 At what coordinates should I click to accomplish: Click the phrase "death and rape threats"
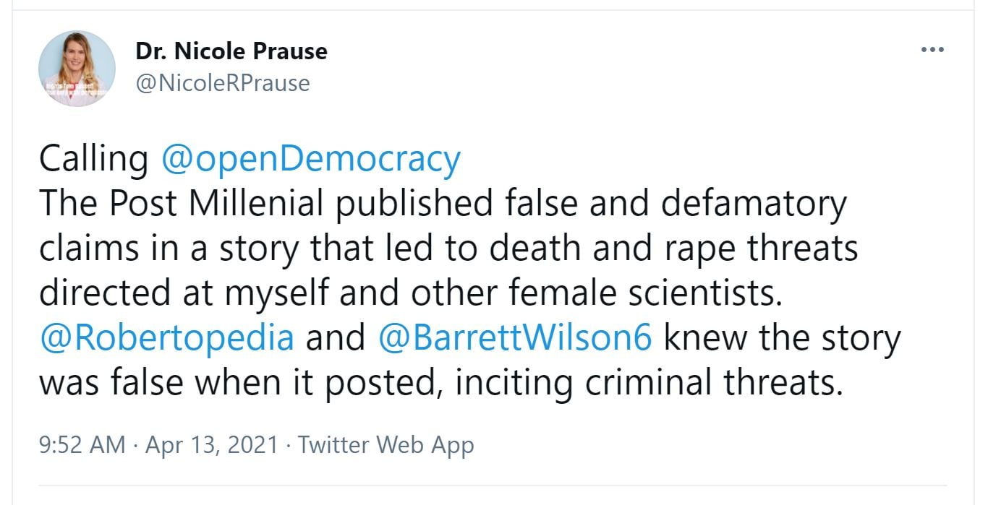click(x=673, y=249)
